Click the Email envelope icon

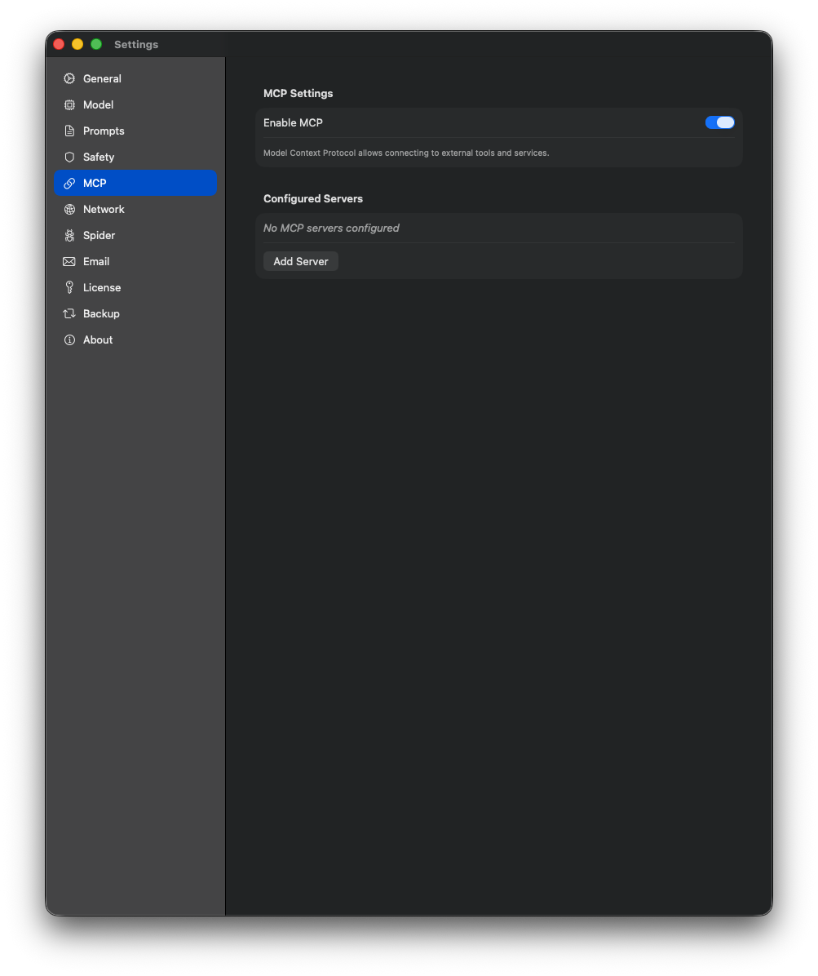[x=69, y=261]
